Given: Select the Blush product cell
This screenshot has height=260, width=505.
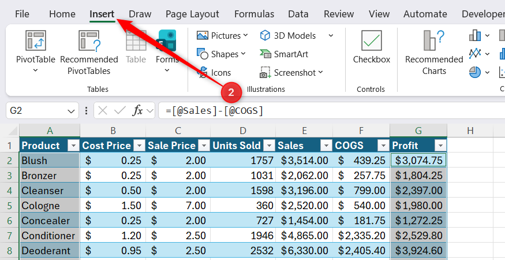Looking at the screenshot, I should coord(50,160).
